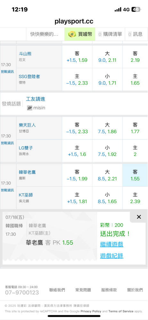
Task: Open the 聯絡我們 contact link
Action: (57, 290)
